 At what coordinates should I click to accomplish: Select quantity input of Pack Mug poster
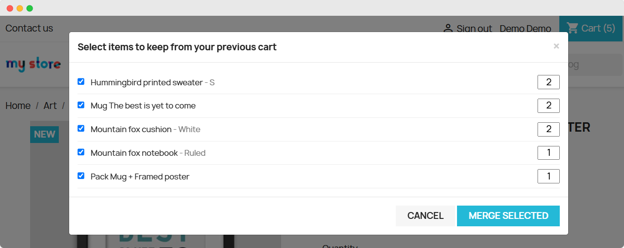[548, 176]
